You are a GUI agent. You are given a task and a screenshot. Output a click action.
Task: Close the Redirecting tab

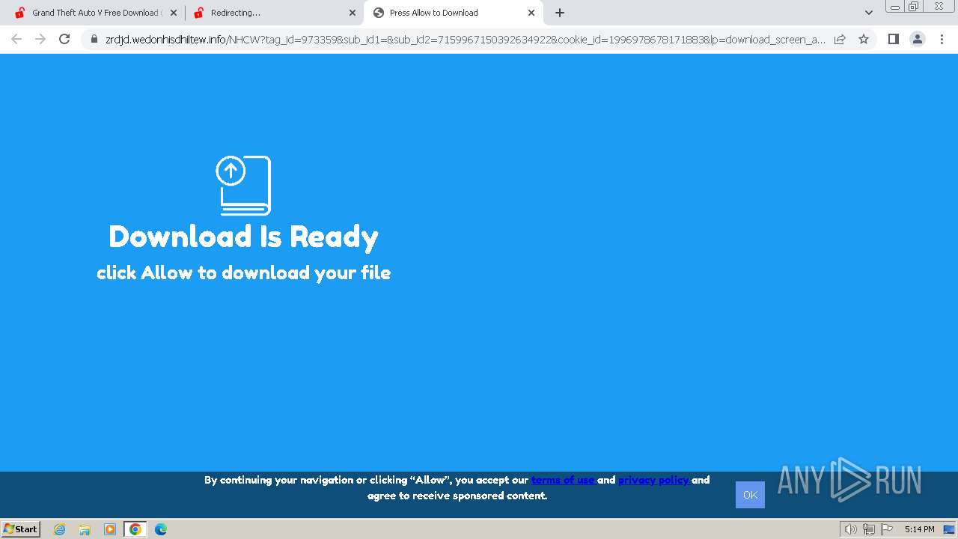coord(353,13)
